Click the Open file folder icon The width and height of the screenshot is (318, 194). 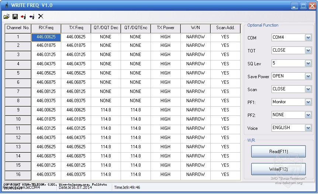pyautogui.click(x=7, y=17)
